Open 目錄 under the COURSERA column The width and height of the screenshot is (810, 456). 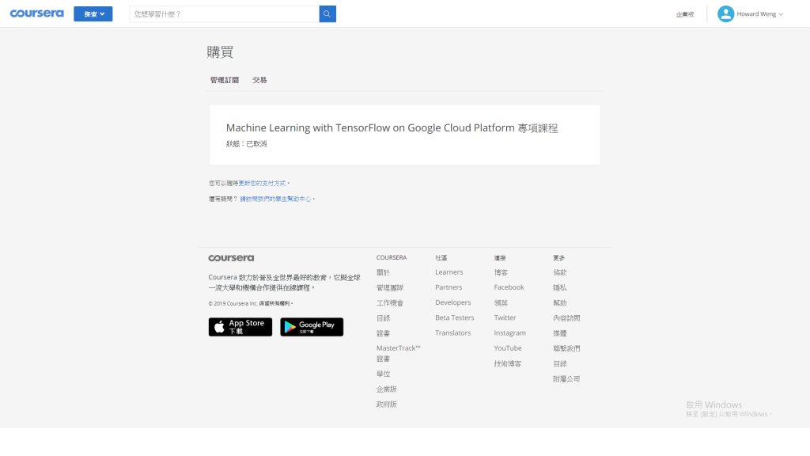tap(383, 318)
